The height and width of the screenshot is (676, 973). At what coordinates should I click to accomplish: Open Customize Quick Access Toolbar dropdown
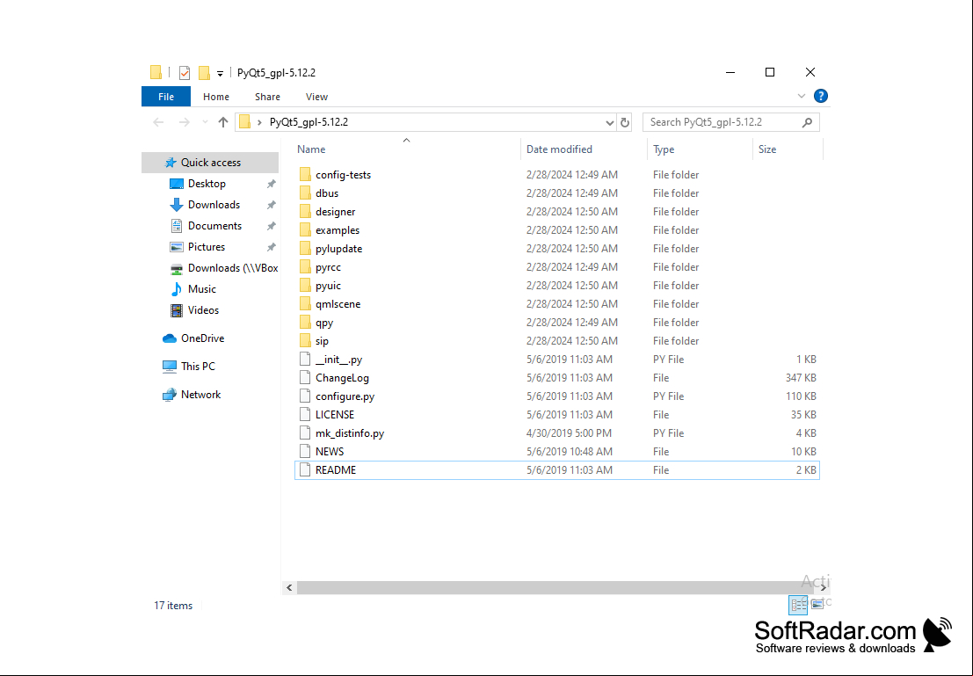click(220, 73)
